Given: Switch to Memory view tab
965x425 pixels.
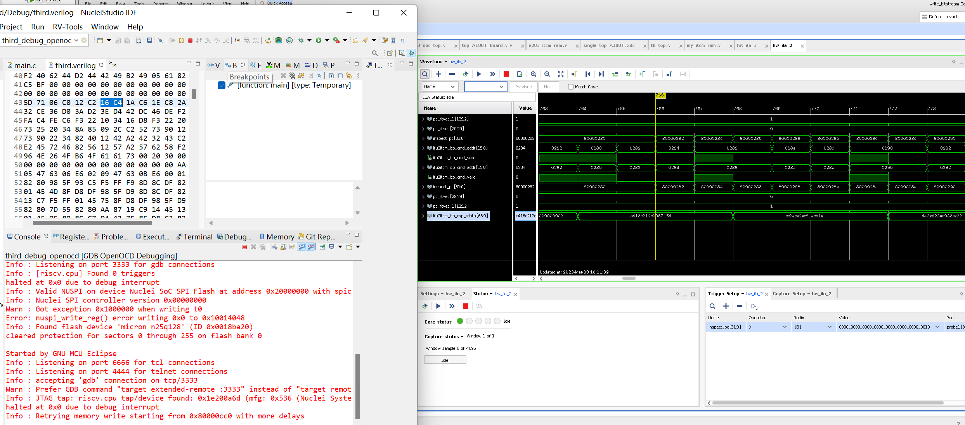Looking at the screenshot, I should point(277,237).
